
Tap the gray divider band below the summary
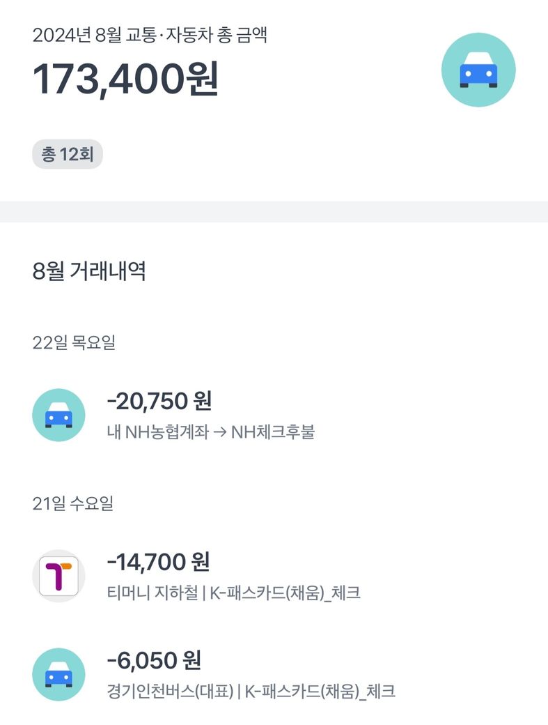(x=274, y=212)
